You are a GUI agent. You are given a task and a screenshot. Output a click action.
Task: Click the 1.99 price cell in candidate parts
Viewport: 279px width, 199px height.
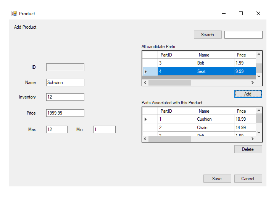pyautogui.click(x=245, y=63)
